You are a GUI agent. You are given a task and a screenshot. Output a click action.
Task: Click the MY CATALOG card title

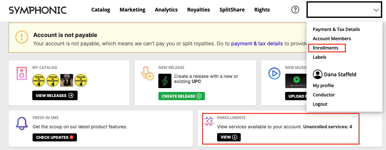[45, 68]
